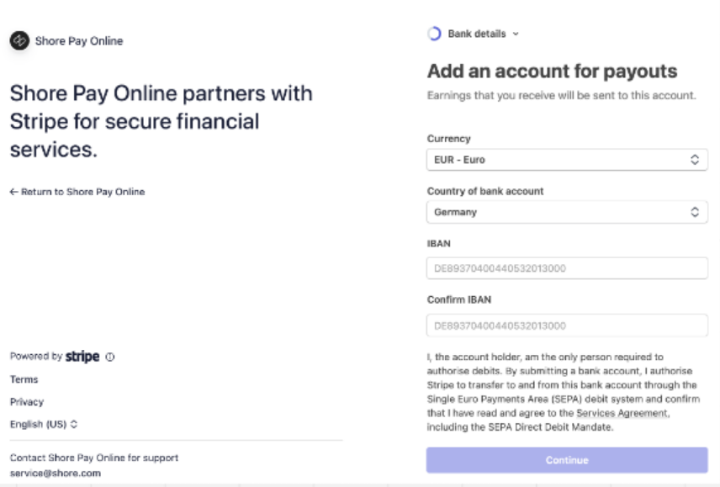Focus the Confirm IBAN input field

click(567, 326)
